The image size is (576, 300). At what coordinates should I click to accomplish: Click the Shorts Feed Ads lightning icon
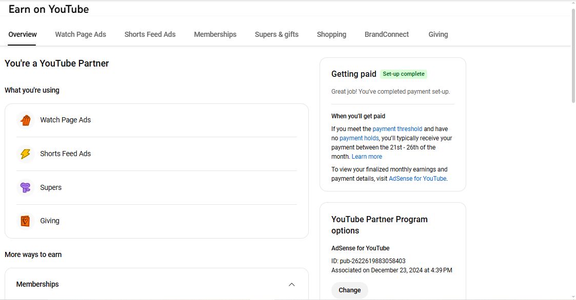[25, 154]
